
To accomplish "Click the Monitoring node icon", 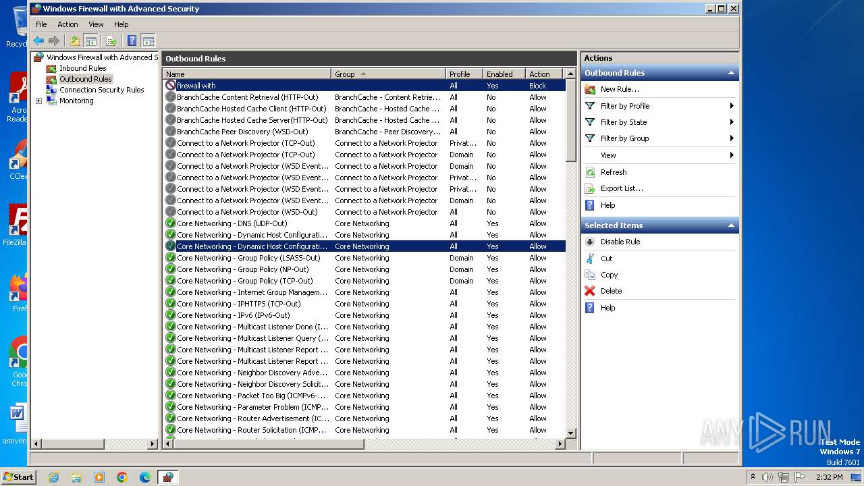I will pos(51,101).
